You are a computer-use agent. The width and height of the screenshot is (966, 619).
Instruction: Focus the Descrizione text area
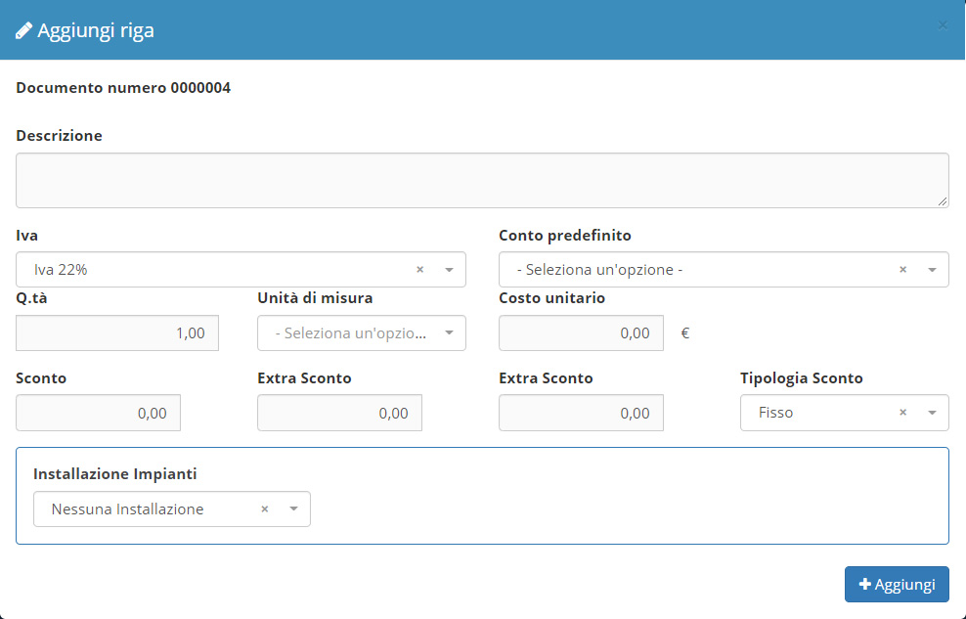coord(482,180)
